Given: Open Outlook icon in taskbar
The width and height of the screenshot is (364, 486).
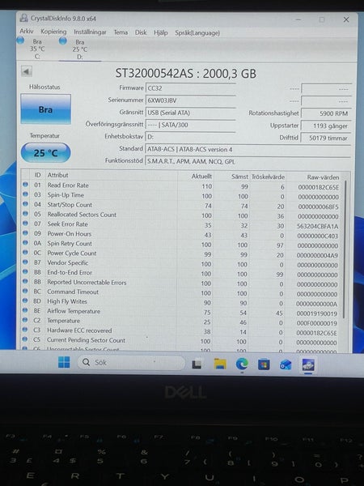Looking at the screenshot, I should (286, 364).
